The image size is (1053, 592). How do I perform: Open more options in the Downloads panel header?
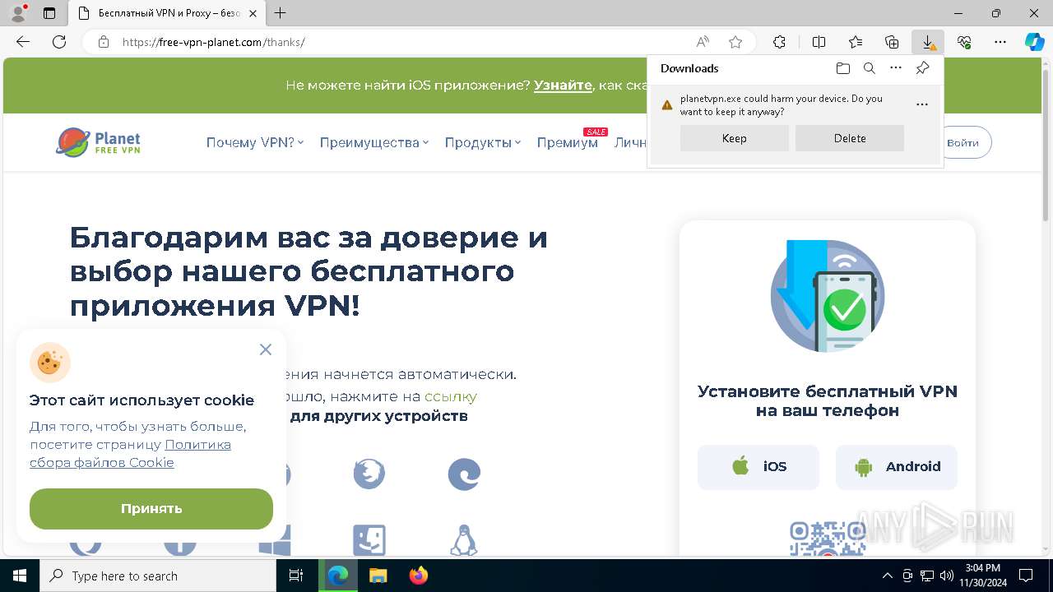896,68
